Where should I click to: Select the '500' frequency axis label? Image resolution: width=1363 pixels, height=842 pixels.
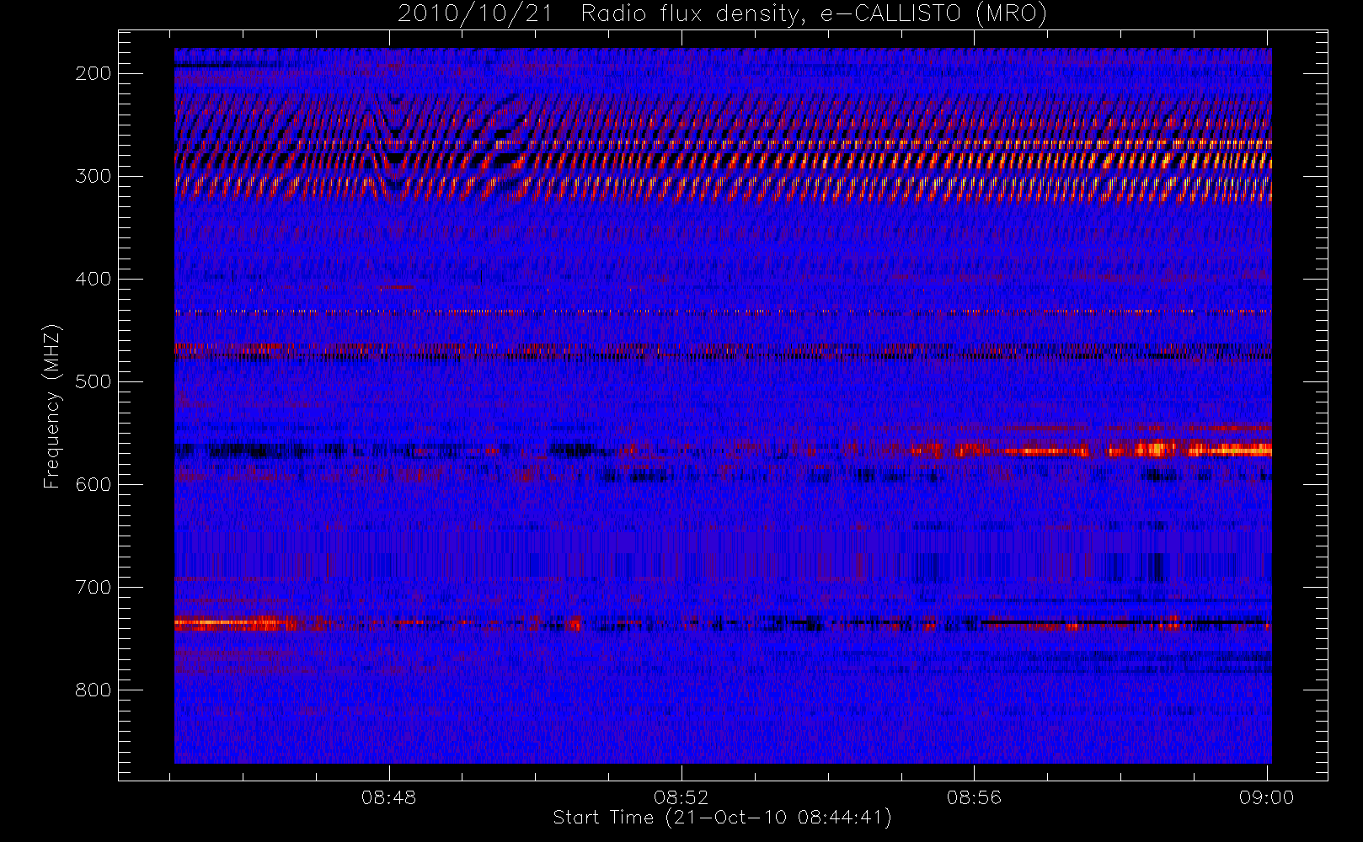(x=93, y=381)
